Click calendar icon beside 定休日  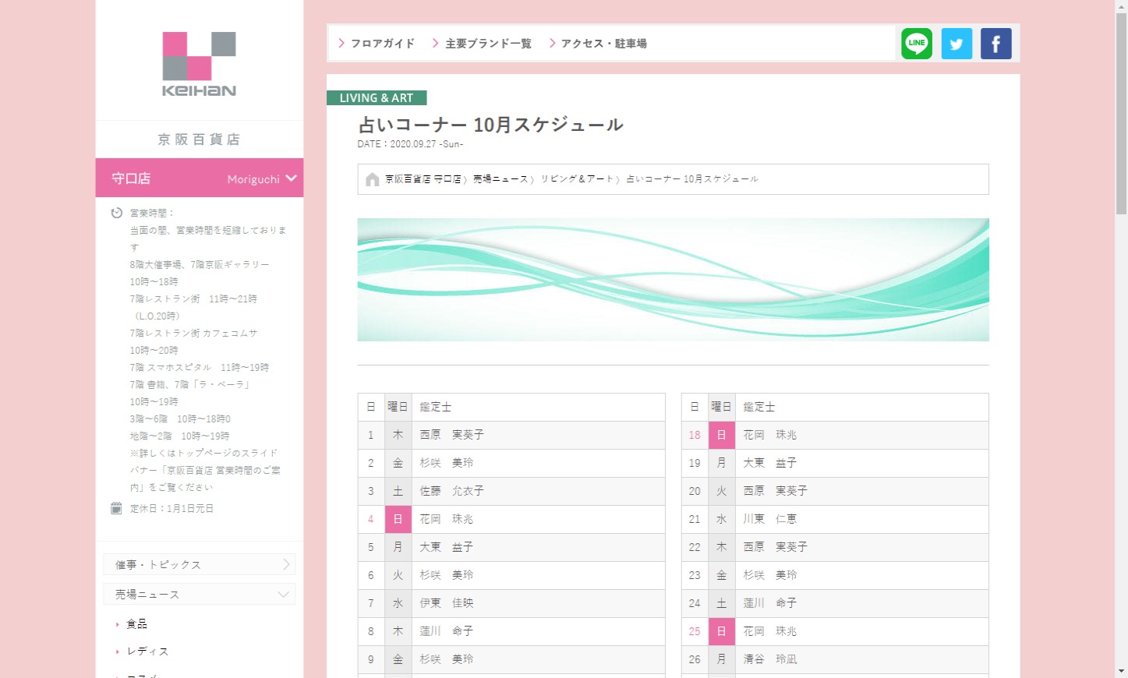click(x=117, y=508)
